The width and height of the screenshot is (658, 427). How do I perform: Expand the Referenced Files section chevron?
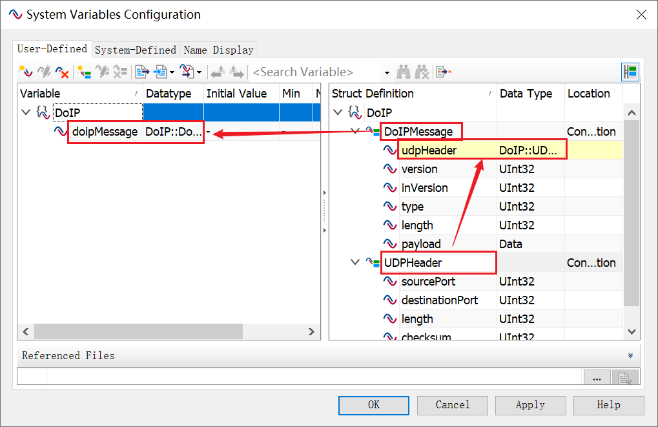coord(630,355)
